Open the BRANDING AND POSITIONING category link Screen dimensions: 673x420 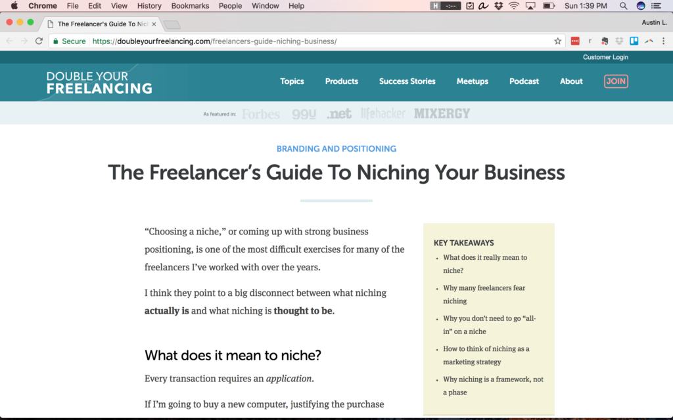click(336, 148)
